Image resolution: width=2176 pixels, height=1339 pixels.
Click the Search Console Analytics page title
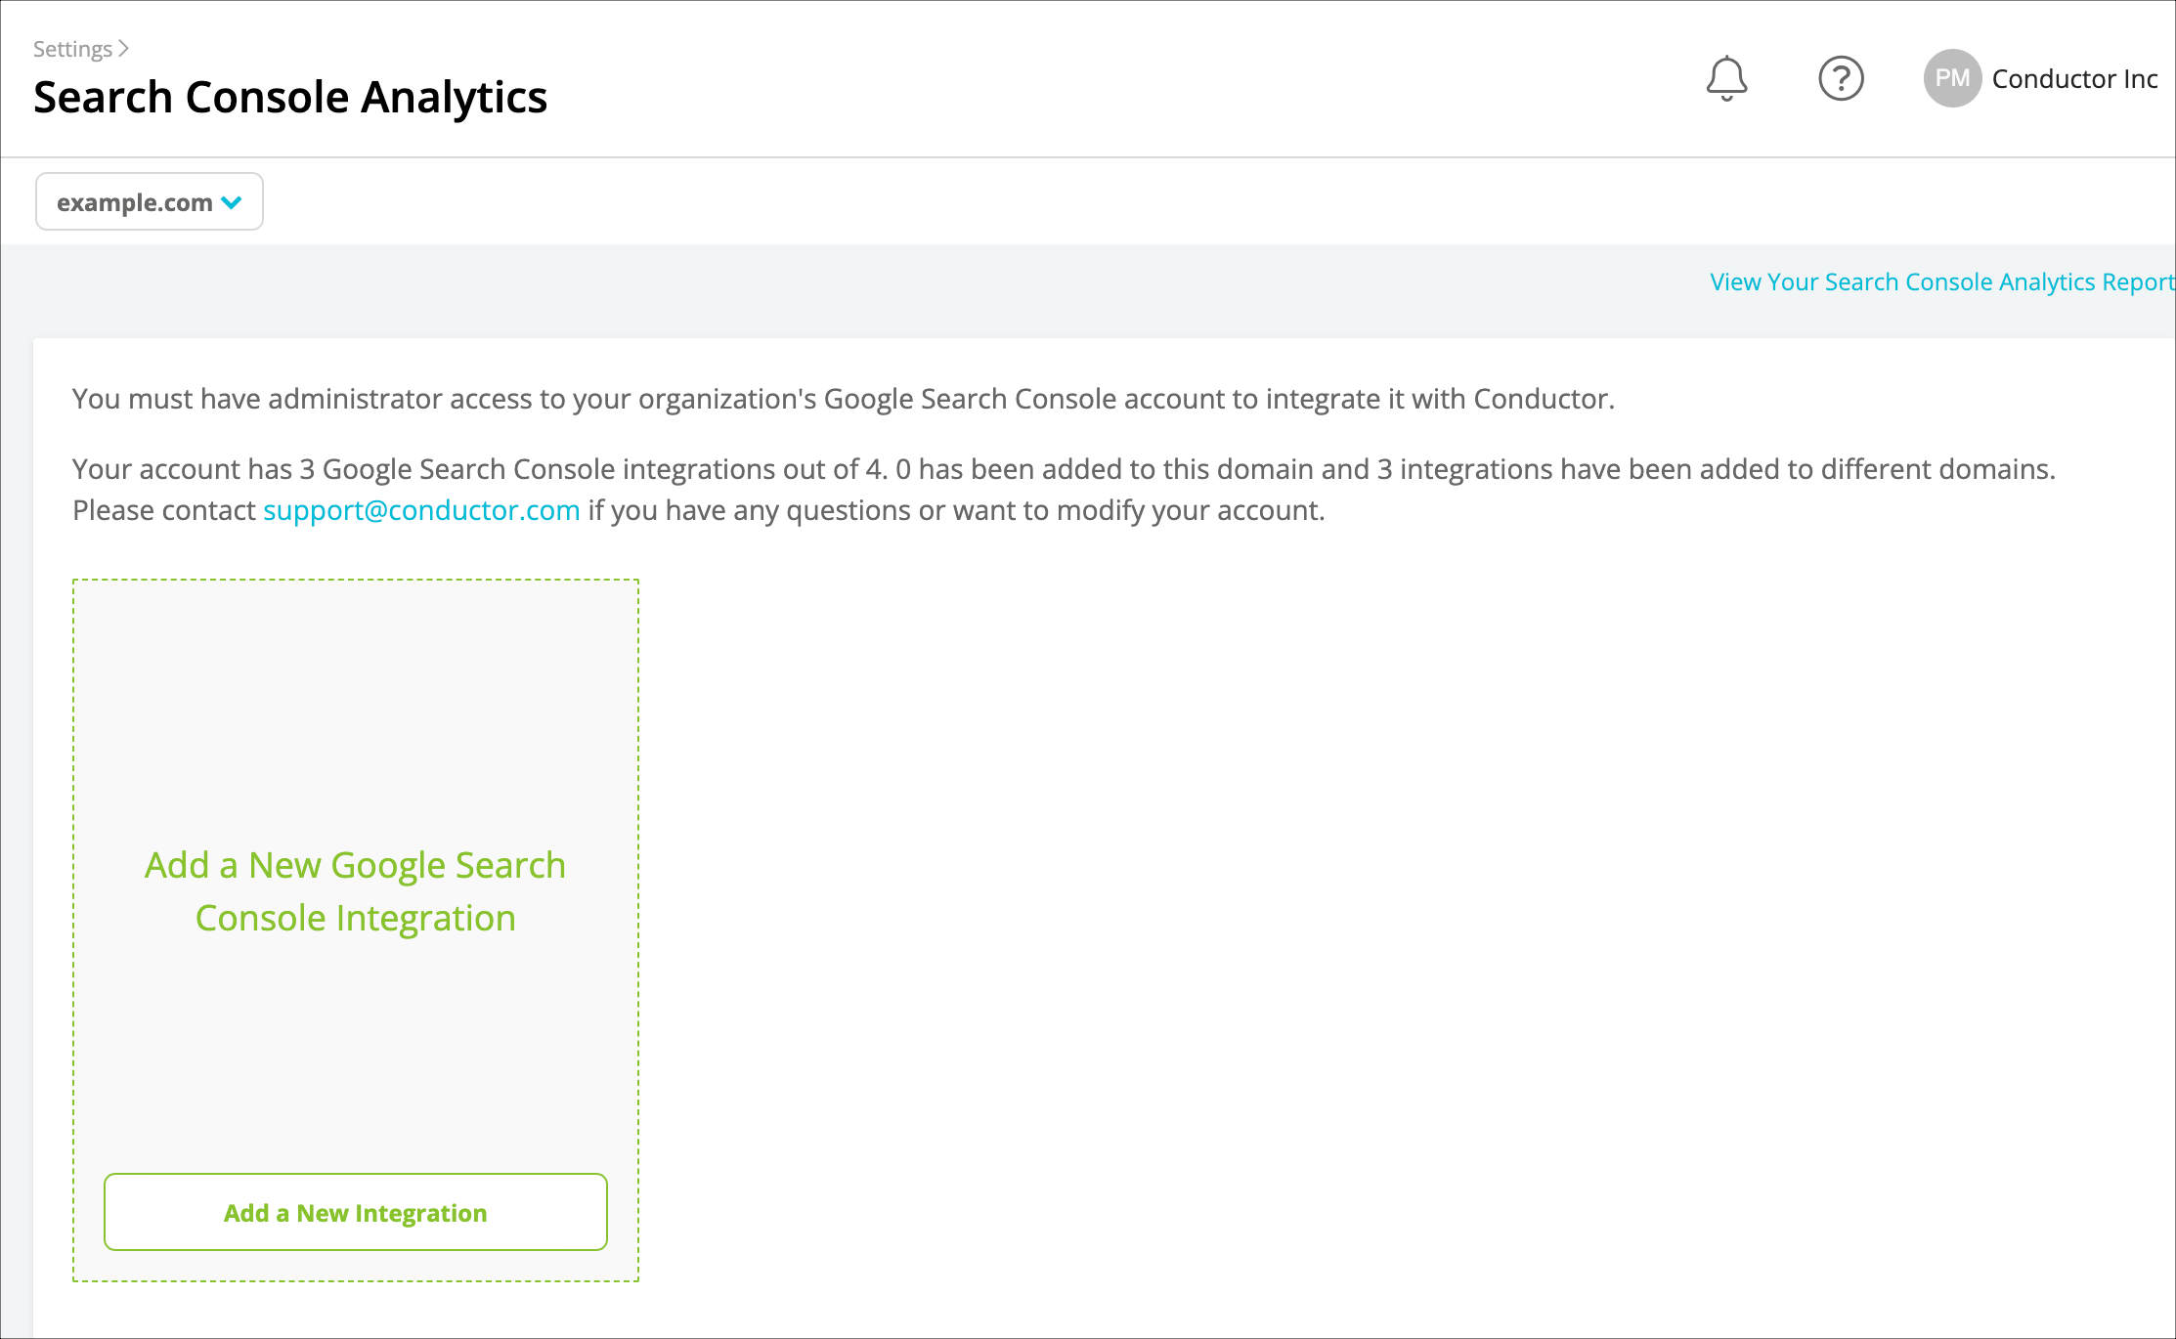coord(290,97)
